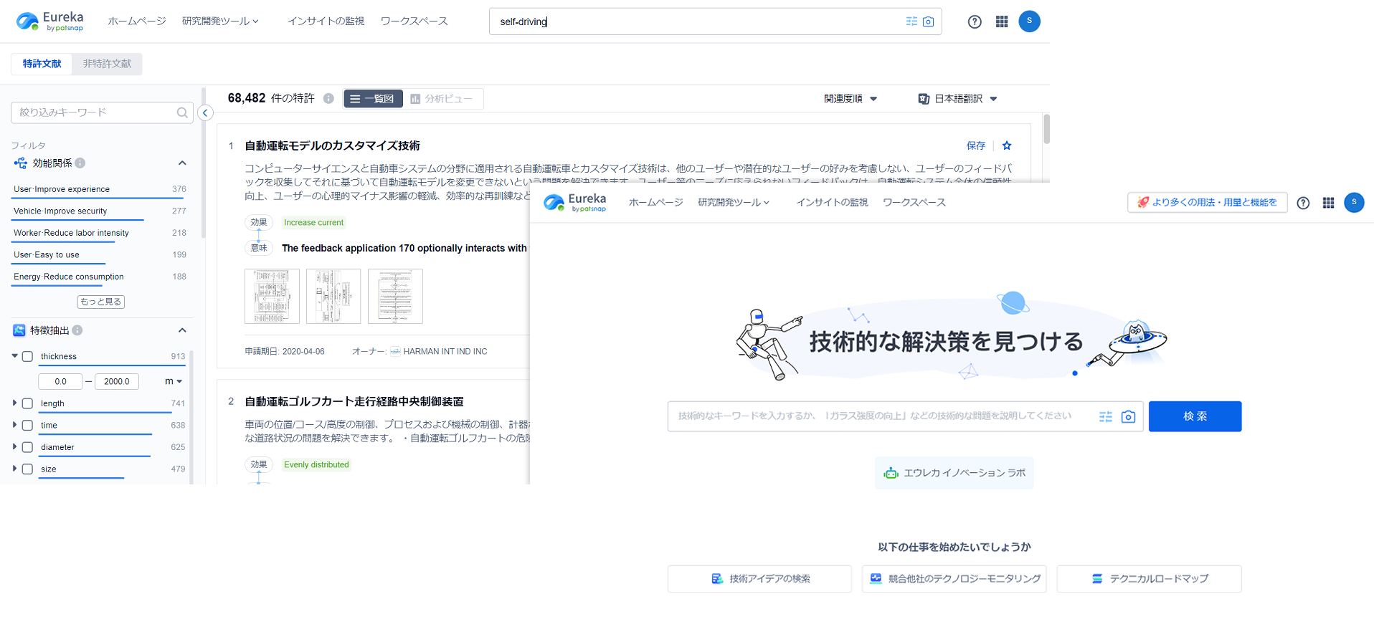The width and height of the screenshot is (1374, 632).
Task: Select 非特許文献 tab
Action: pyautogui.click(x=107, y=64)
